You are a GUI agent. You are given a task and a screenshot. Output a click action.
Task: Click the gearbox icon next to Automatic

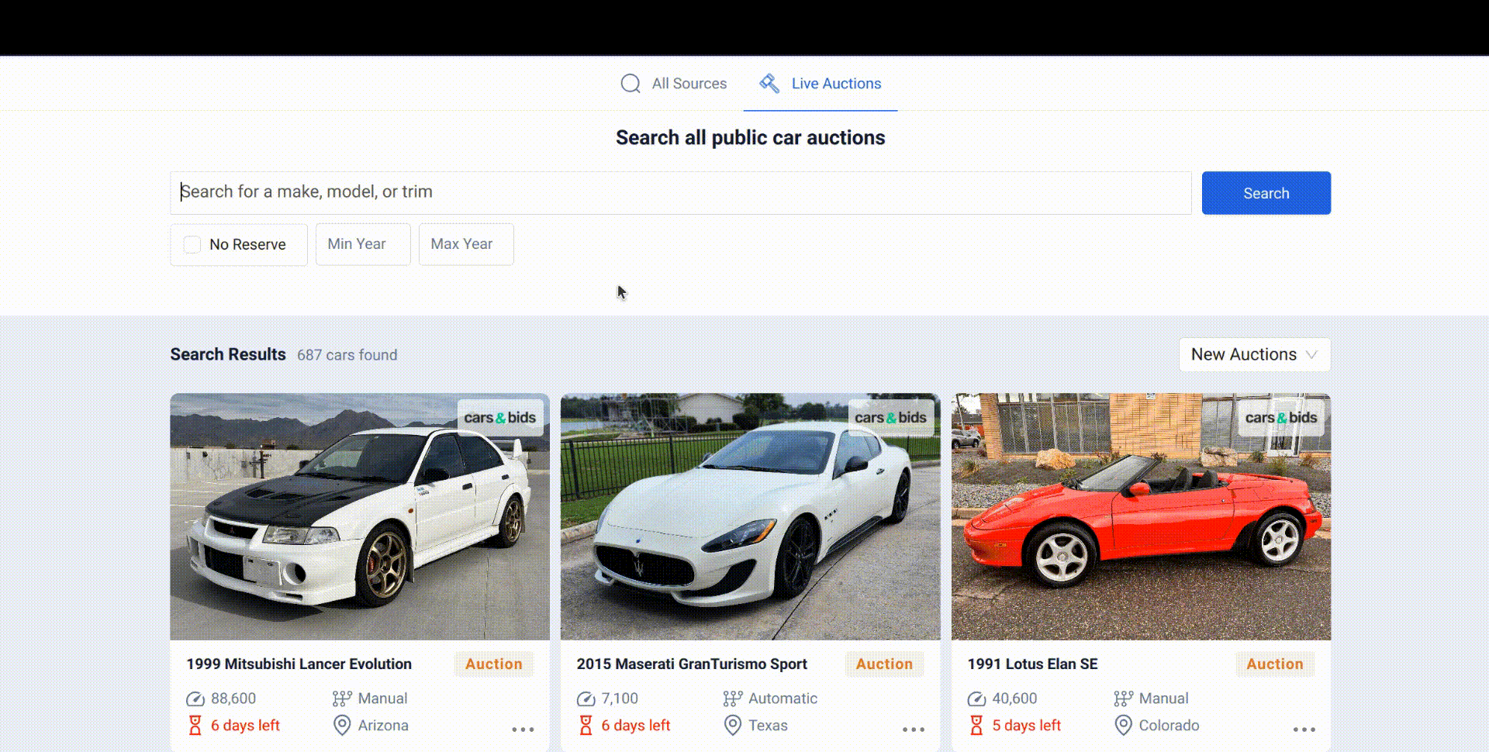tap(733, 699)
